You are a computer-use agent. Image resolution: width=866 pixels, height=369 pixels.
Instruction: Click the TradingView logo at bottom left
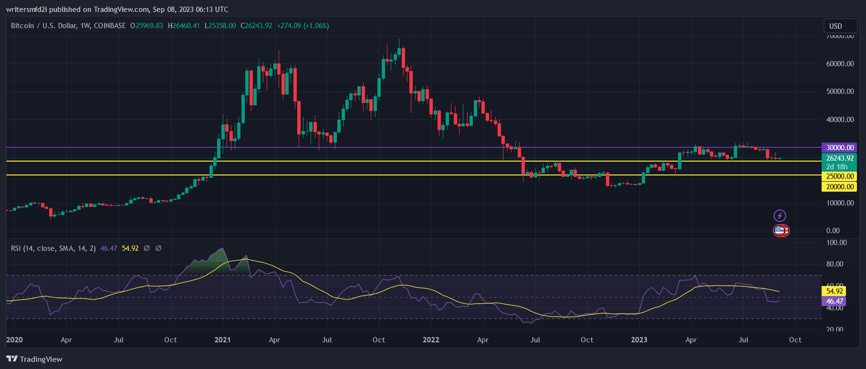[34, 359]
